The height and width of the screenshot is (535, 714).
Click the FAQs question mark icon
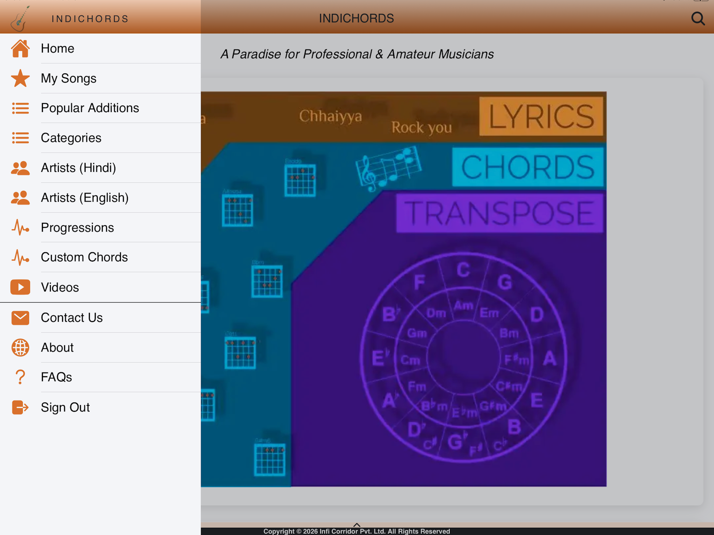pos(20,377)
